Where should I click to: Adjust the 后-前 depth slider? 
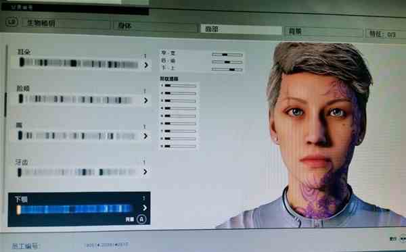point(227,62)
